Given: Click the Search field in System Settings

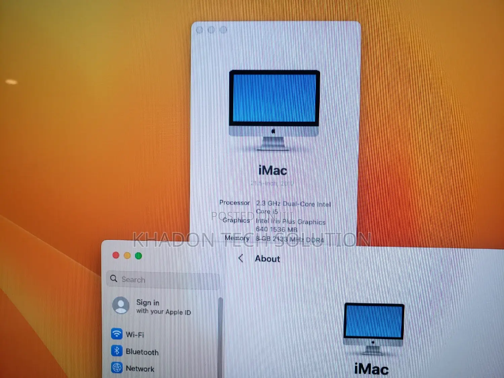Looking at the screenshot, I should (x=163, y=280).
